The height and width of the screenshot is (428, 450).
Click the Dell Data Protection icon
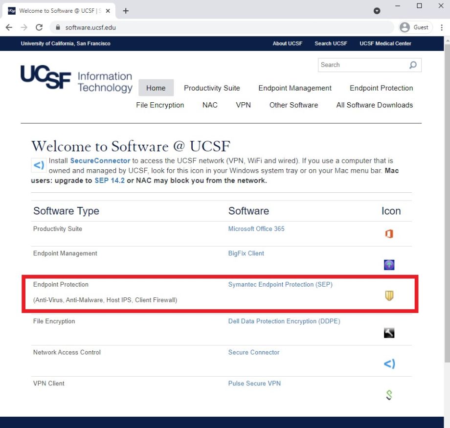(389, 333)
